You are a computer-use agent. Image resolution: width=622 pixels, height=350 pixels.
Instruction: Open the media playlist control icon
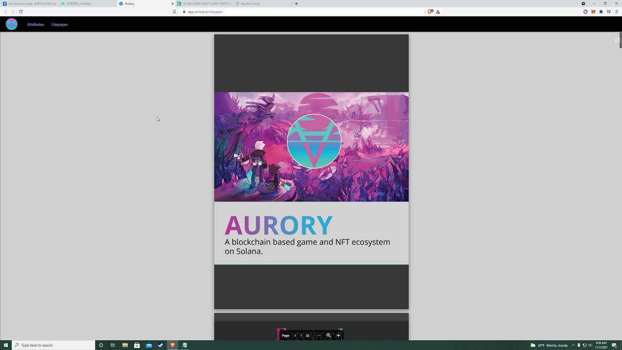(609, 12)
